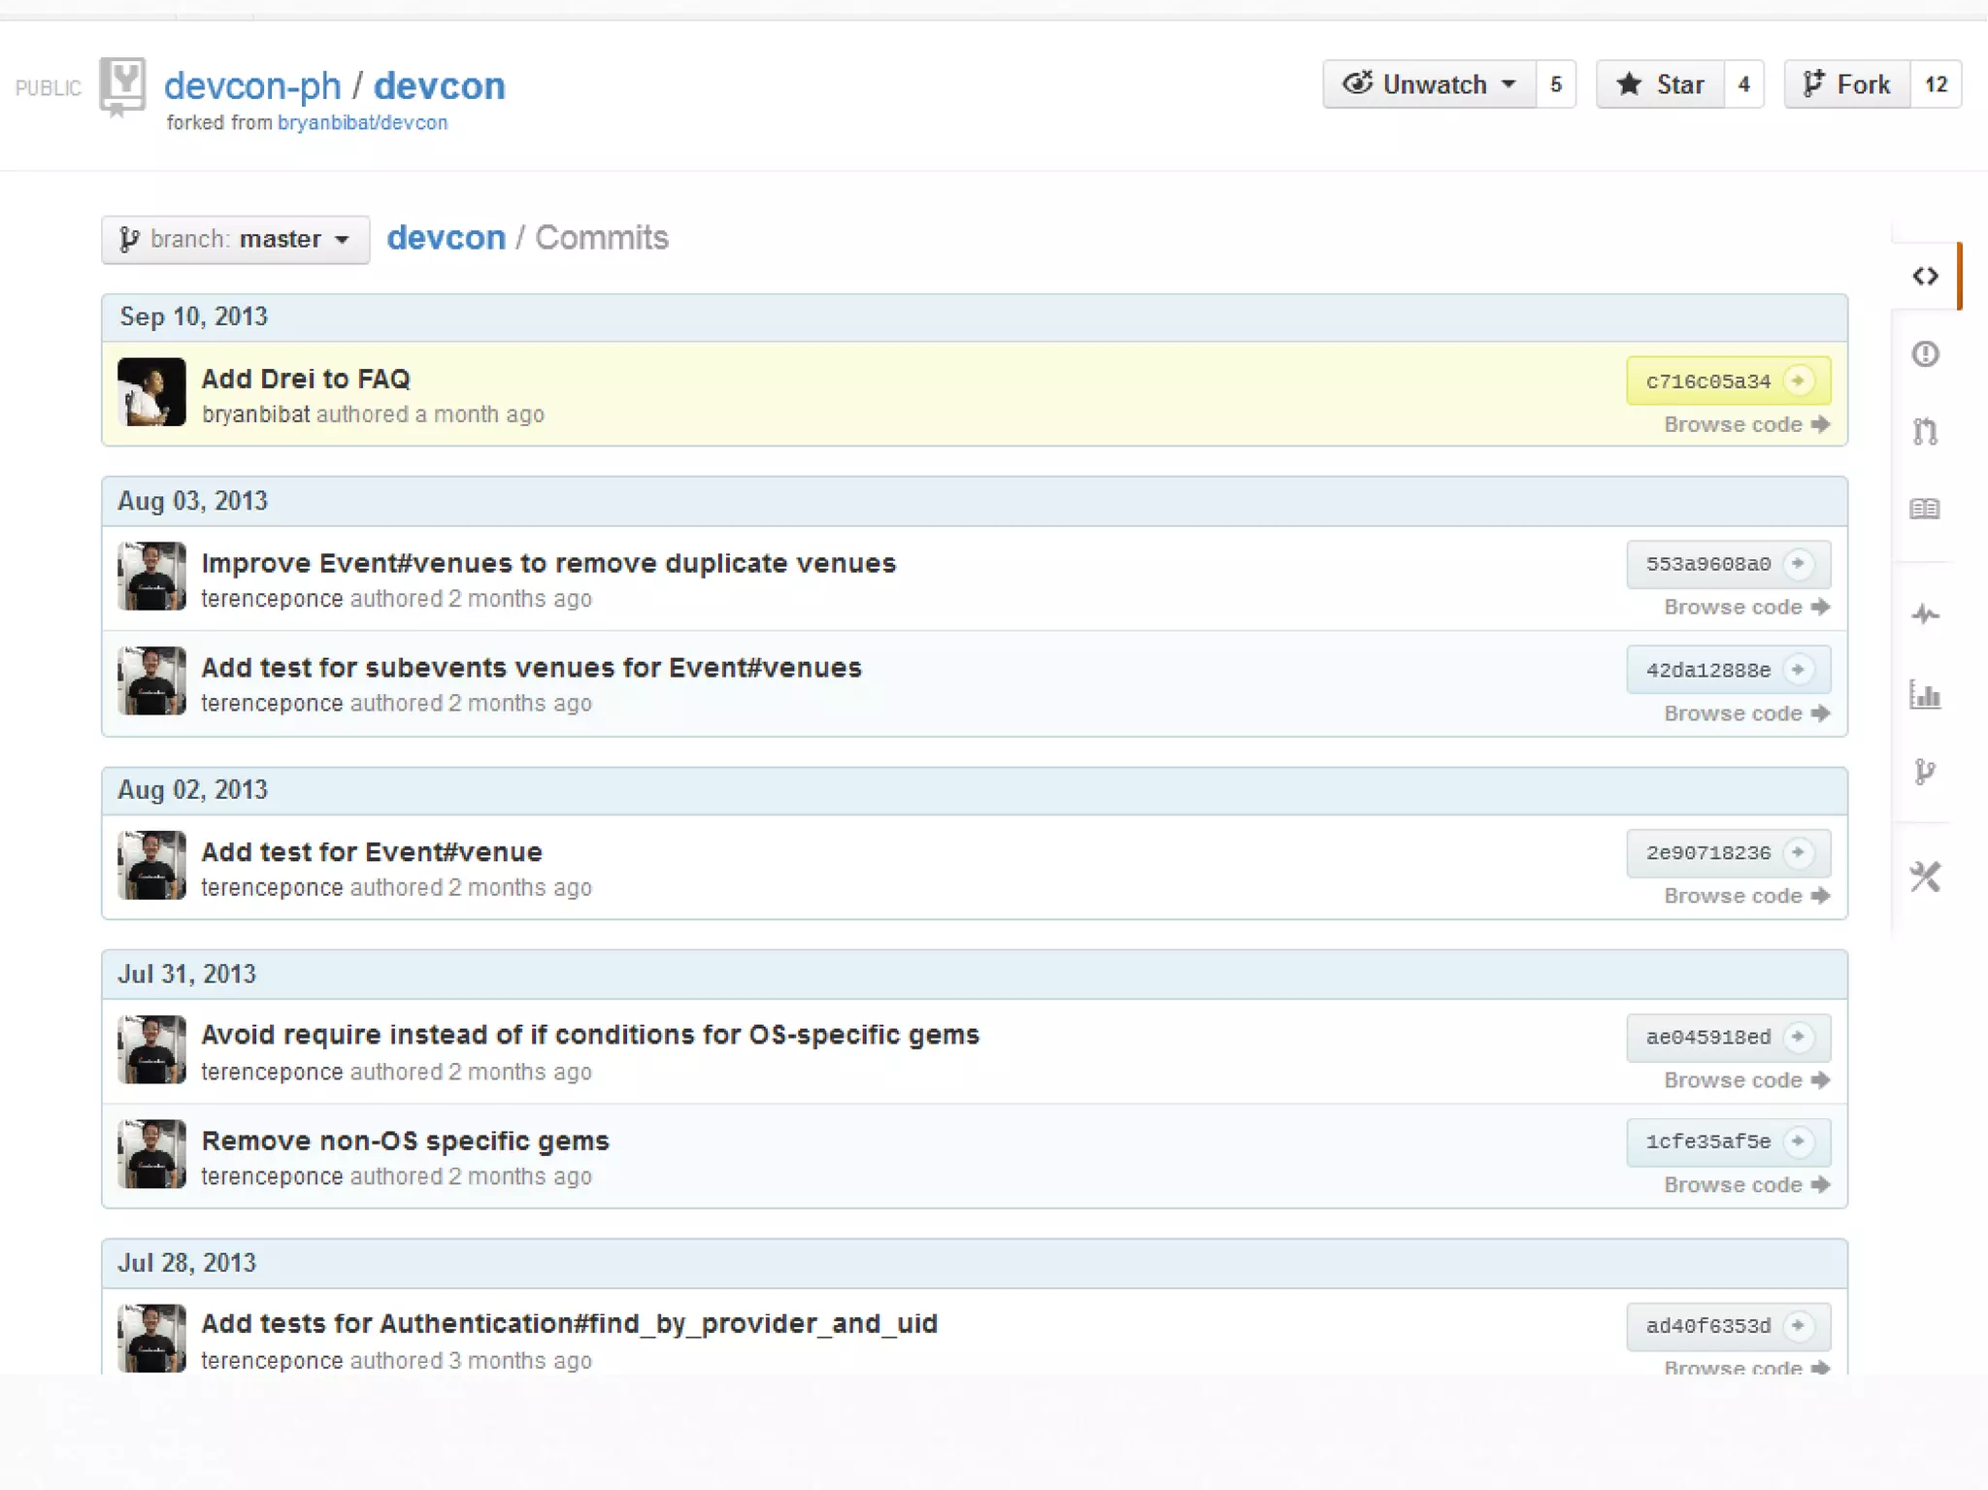Open the Network branch icon in sidebar
1988x1490 pixels.
point(1925,772)
